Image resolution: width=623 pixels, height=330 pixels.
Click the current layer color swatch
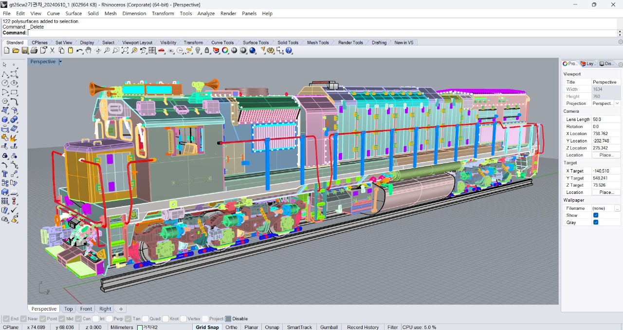click(x=140, y=327)
